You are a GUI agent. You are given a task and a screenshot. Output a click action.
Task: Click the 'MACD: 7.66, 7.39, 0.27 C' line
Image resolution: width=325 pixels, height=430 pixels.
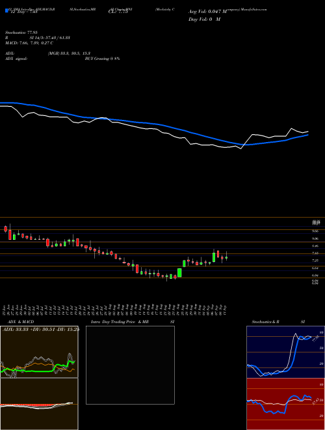29,43
